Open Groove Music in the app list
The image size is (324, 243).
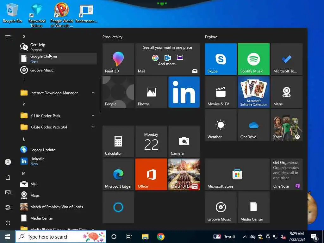pyautogui.click(x=58, y=70)
